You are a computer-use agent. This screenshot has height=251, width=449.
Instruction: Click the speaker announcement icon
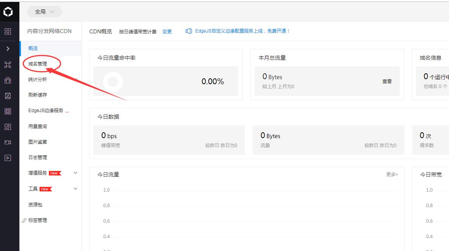(189, 31)
